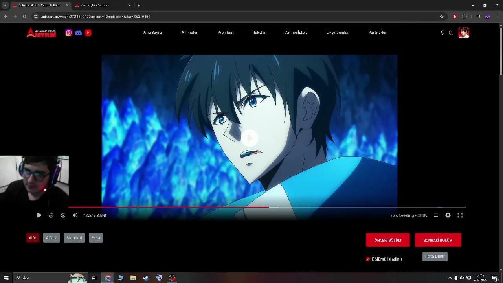Expand the tab search dropdown arrow
This screenshot has width=503, height=283.
5,5
